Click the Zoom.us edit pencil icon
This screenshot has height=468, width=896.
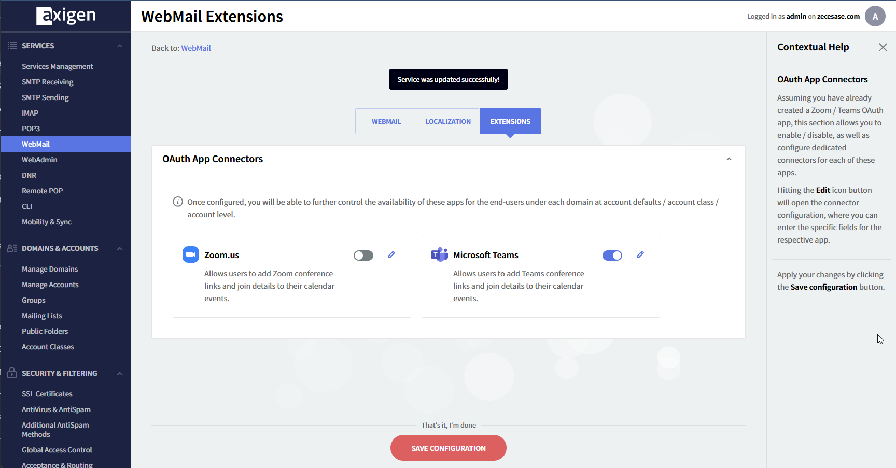click(x=391, y=254)
